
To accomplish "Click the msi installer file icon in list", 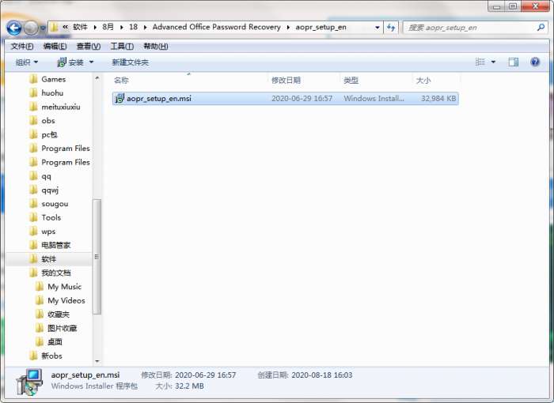I will 120,99.
